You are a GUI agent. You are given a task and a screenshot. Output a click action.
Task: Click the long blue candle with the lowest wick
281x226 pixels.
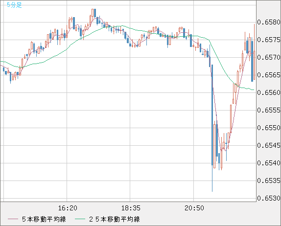click(212, 128)
